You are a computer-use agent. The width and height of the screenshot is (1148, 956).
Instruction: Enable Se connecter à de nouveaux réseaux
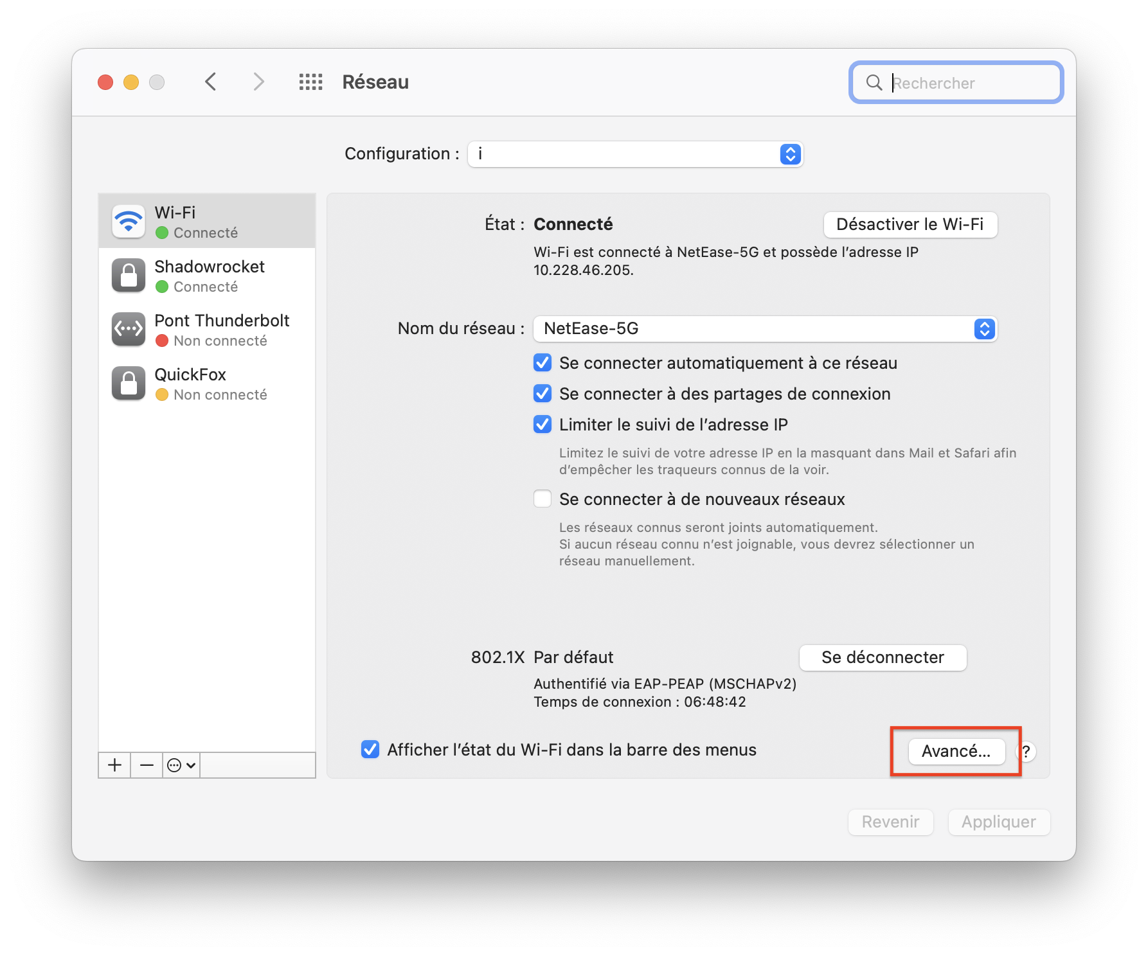coord(543,499)
